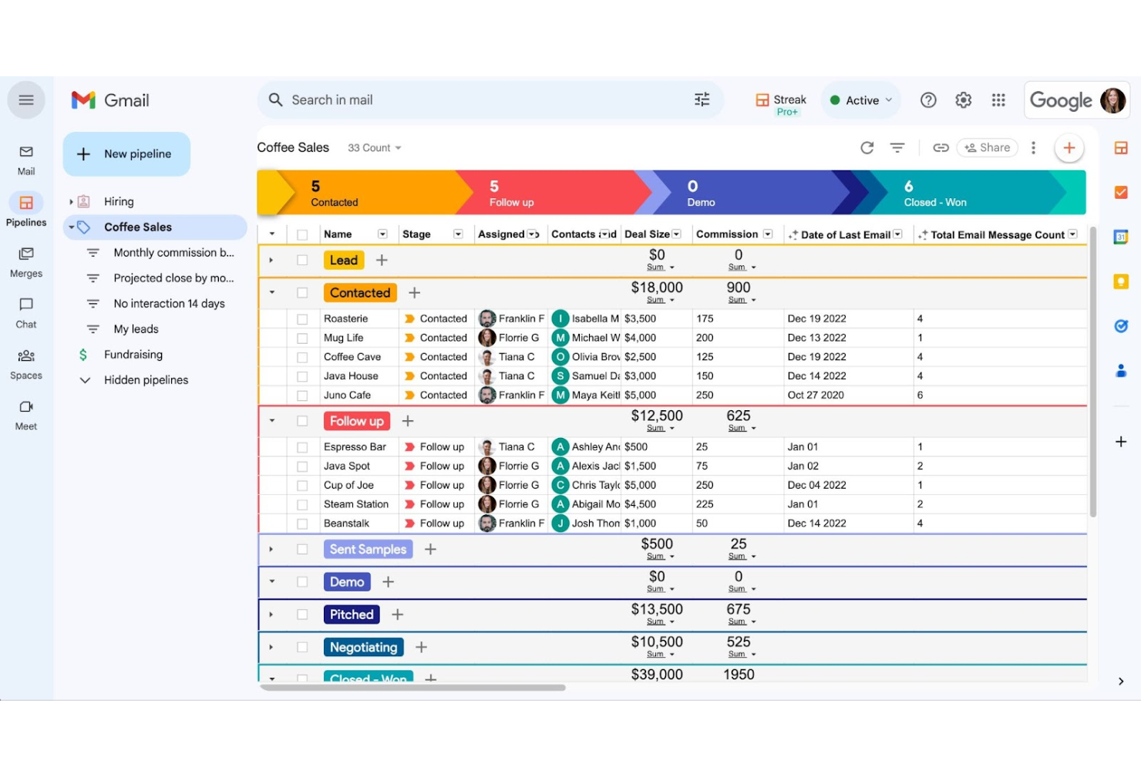Open Google Keep in the side panel

1121,281
